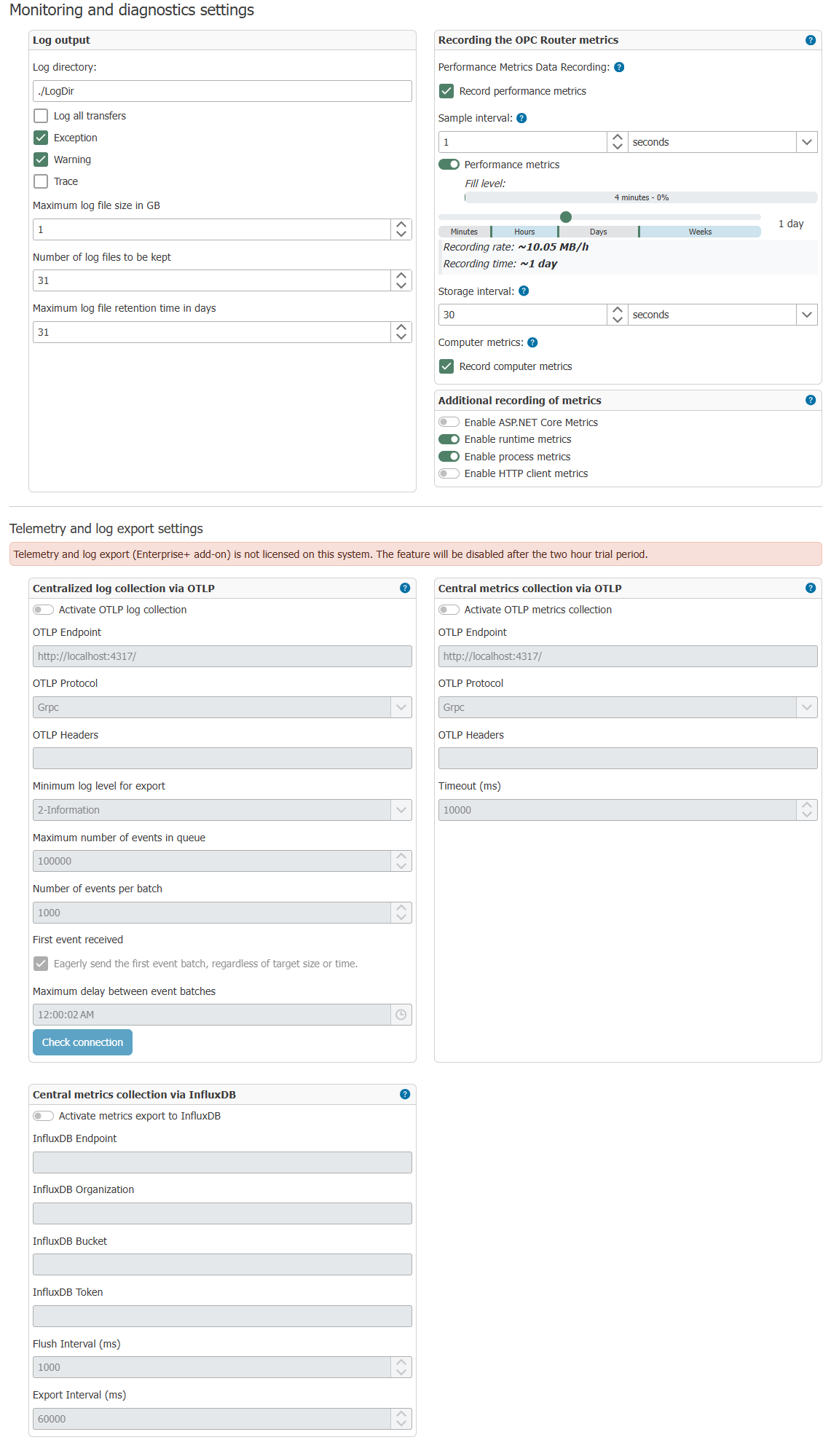The height and width of the screenshot is (1448, 831).
Task: Click Sample interval value stepper
Action: [x=617, y=142]
